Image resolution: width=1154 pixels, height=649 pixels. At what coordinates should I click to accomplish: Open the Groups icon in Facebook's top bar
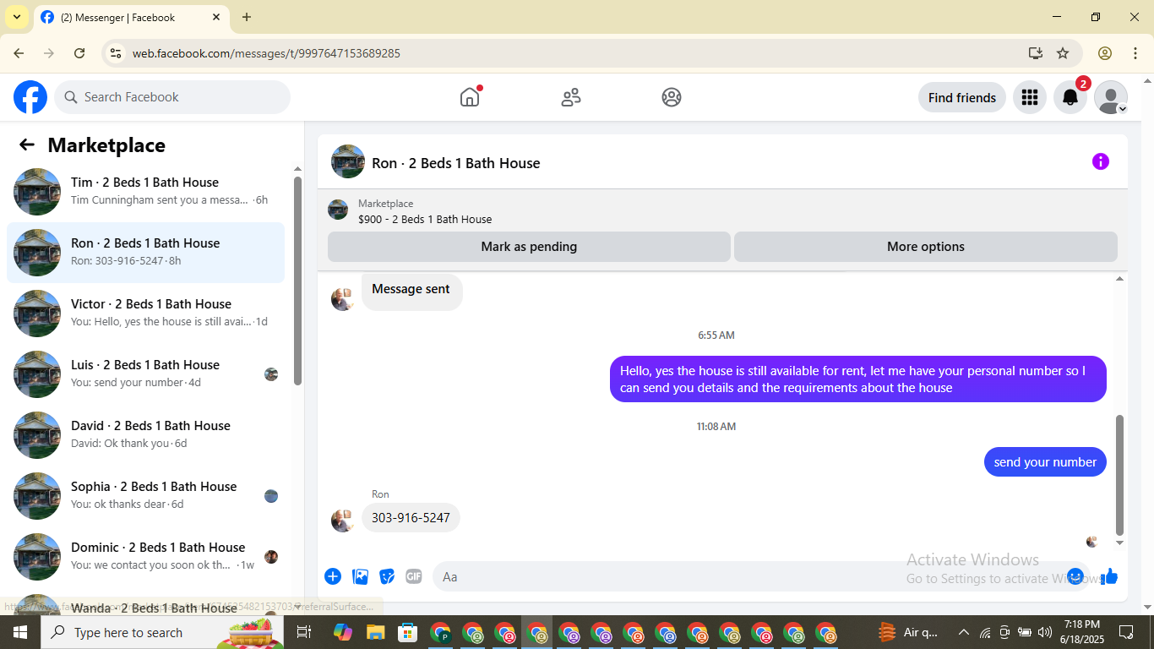click(672, 97)
